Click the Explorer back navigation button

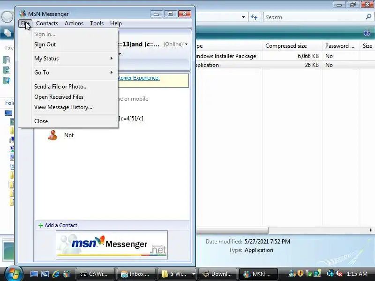tap(7, 17)
